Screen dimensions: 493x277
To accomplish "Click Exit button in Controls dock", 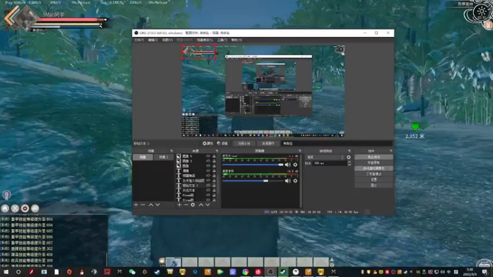I will click(373, 185).
